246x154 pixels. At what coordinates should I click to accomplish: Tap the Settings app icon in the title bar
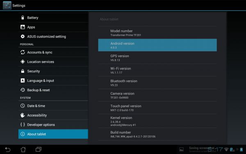(7, 5)
